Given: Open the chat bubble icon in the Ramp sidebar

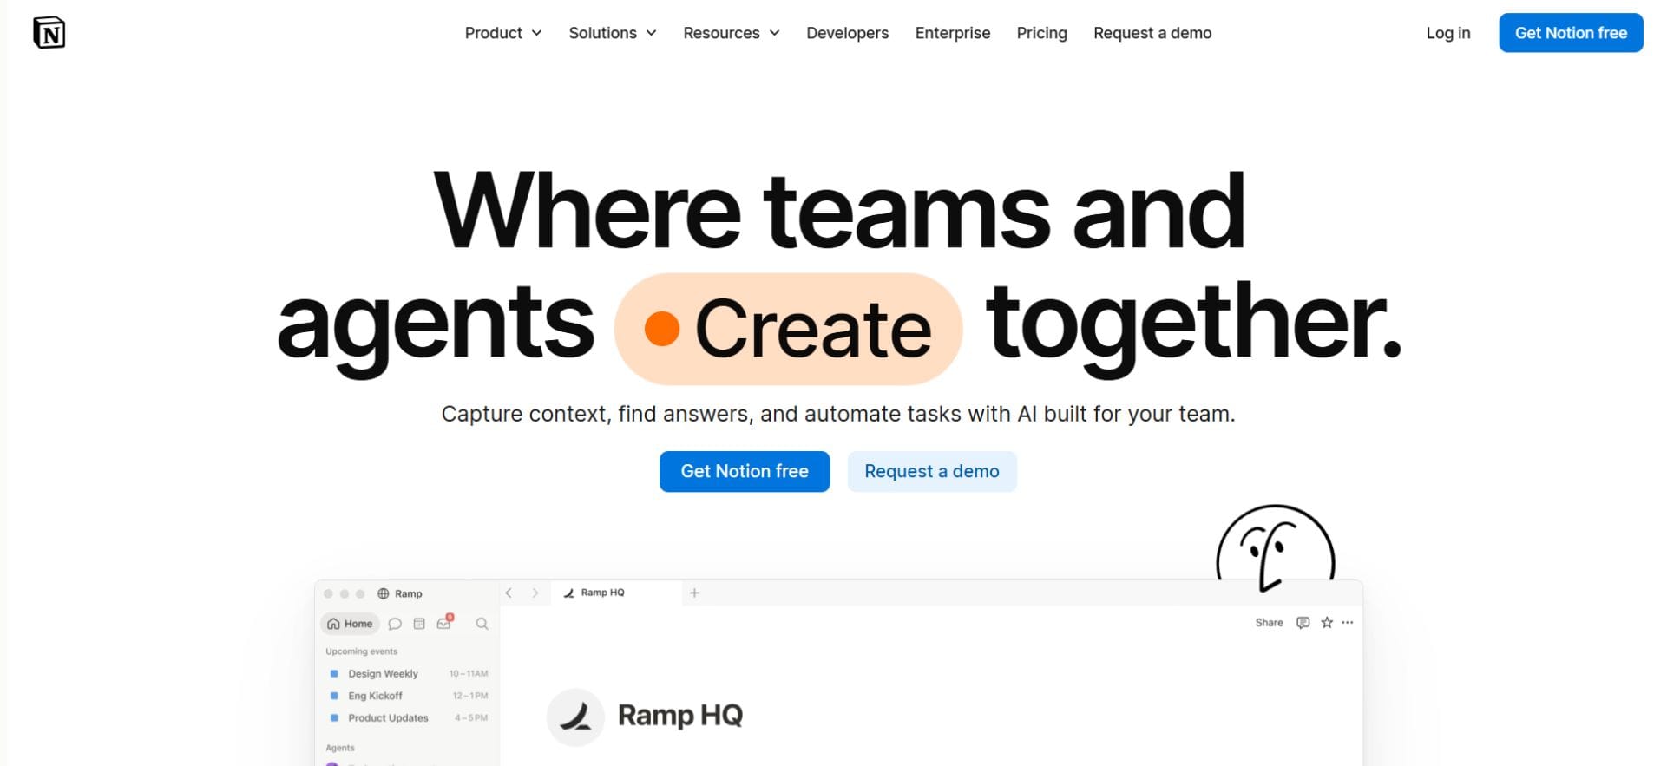Looking at the screenshot, I should coord(395,624).
